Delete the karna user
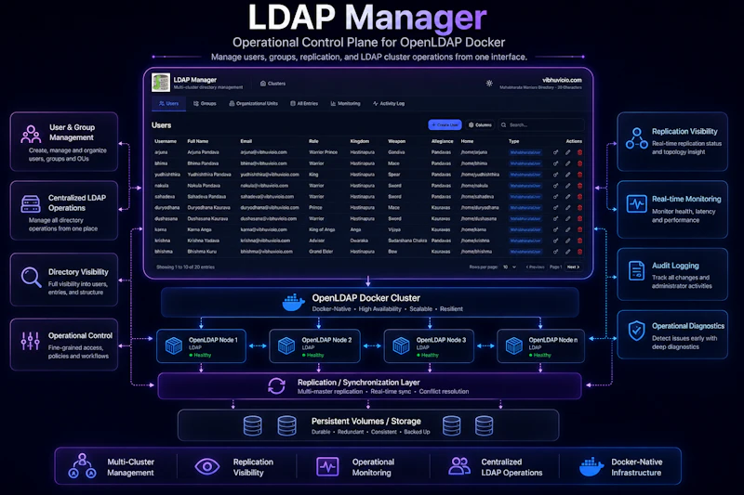 tap(579, 229)
